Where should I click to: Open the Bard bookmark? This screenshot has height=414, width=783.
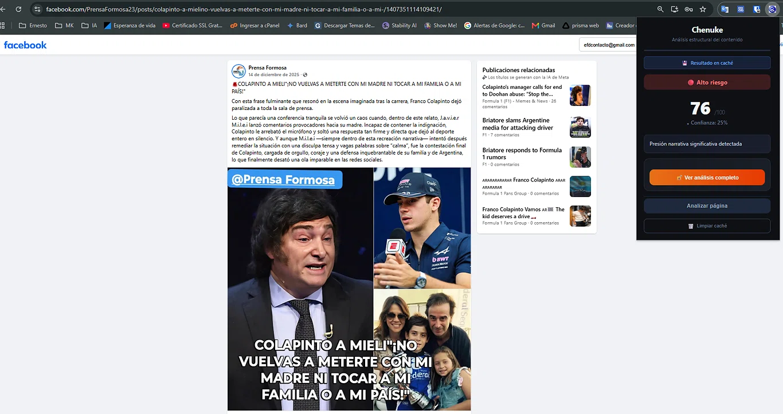coord(297,25)
